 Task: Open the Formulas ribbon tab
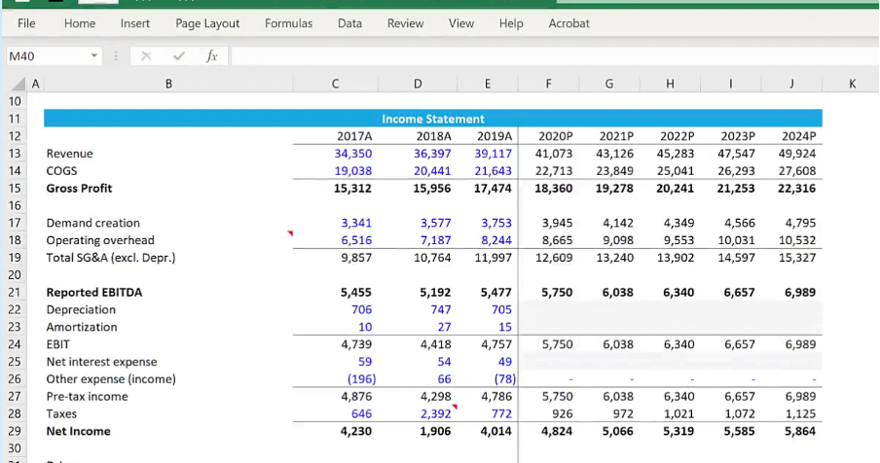coord(288,23)
